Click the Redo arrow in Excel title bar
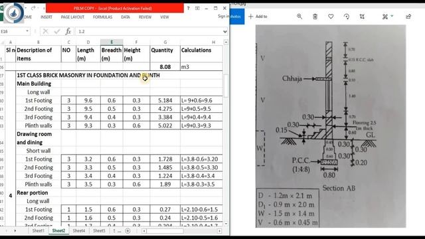The width and height of the screenshot is (425, 239). 33,8
